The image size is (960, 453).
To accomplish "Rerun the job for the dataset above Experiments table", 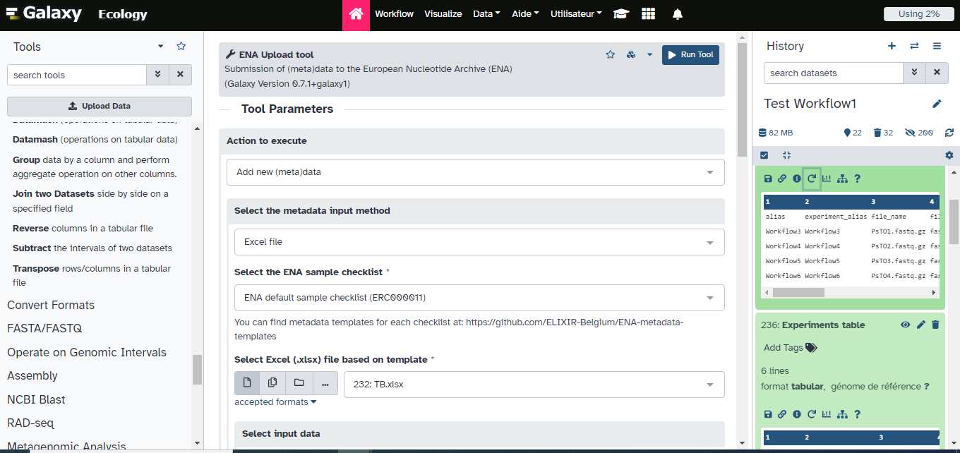I will click(812, 179).
